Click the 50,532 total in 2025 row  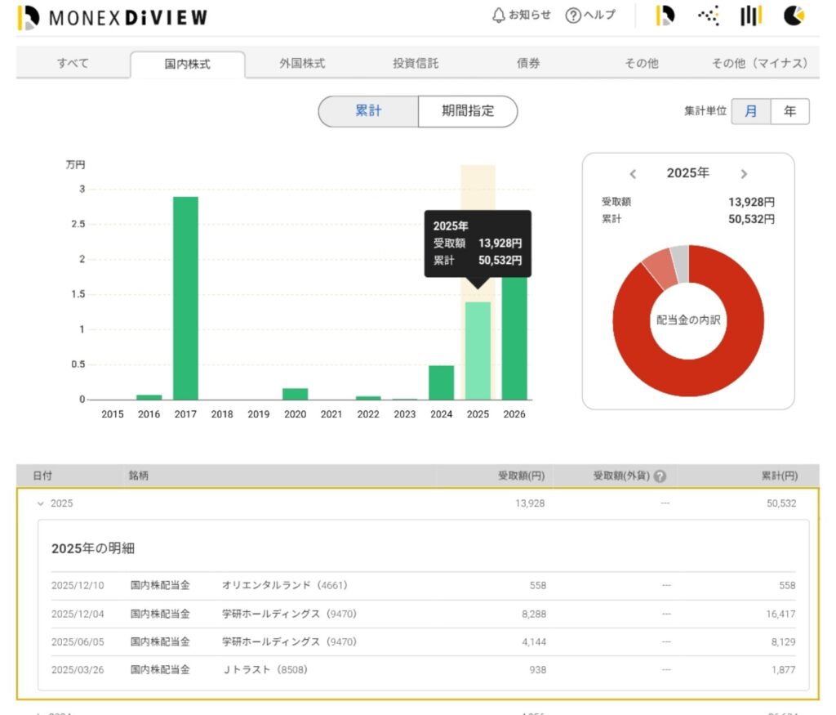pyautogui.click(x=781, y=503)
